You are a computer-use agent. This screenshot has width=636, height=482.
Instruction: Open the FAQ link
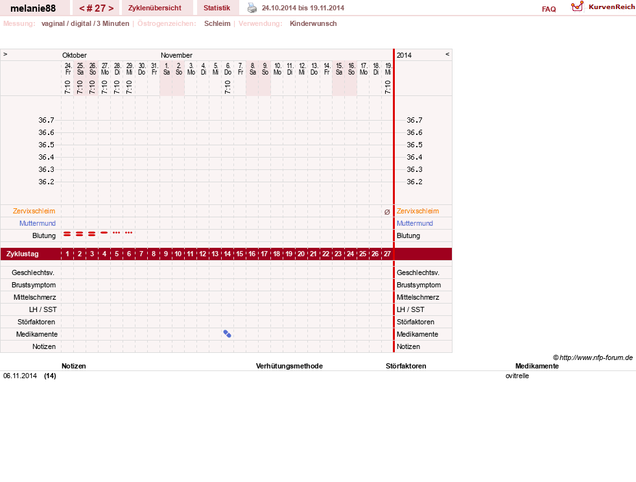point(548,9)
